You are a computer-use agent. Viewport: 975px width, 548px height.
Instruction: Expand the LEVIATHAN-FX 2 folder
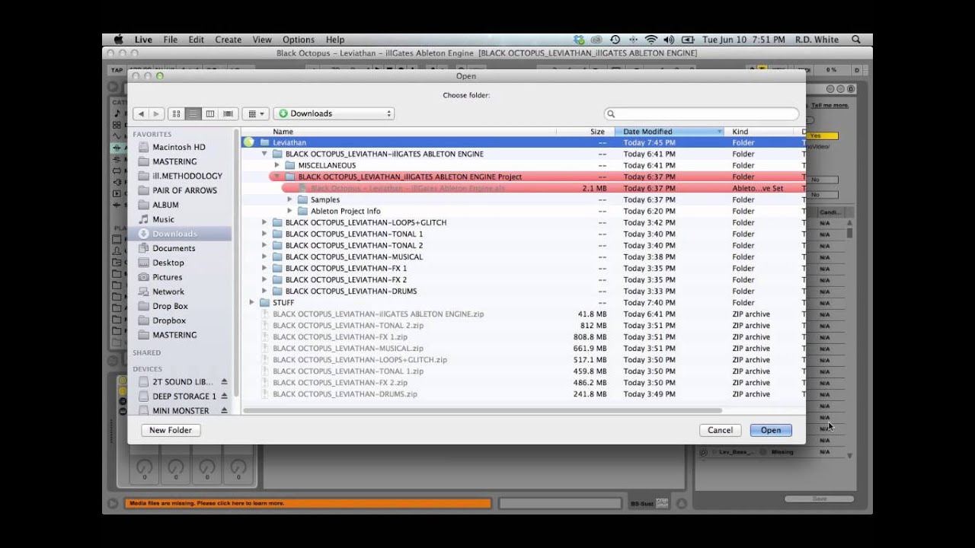pos(264,279)
